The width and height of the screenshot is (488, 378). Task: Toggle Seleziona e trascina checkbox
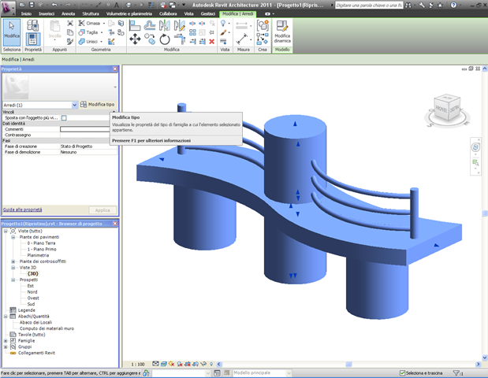[x=401, y=372]
